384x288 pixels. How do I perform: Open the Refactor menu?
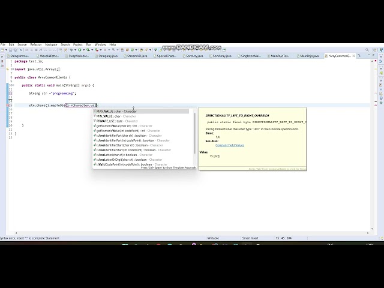click(36, 44)
